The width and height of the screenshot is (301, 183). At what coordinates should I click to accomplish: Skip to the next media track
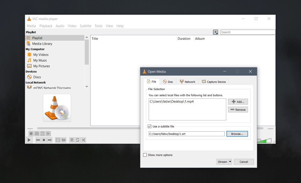(49, 140)
